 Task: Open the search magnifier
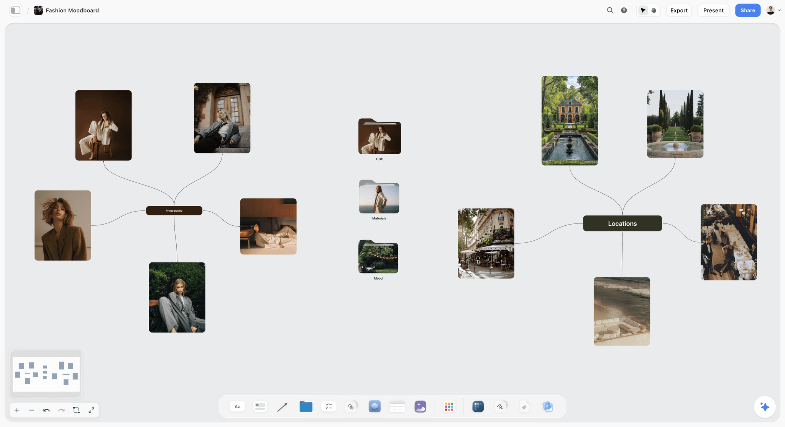610,10
